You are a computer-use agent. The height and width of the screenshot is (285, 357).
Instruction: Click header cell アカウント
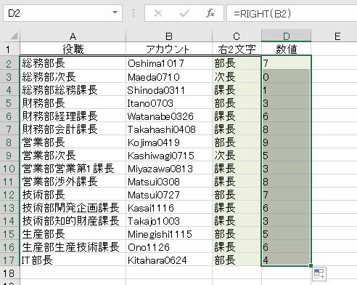click(x=169, y=49)
